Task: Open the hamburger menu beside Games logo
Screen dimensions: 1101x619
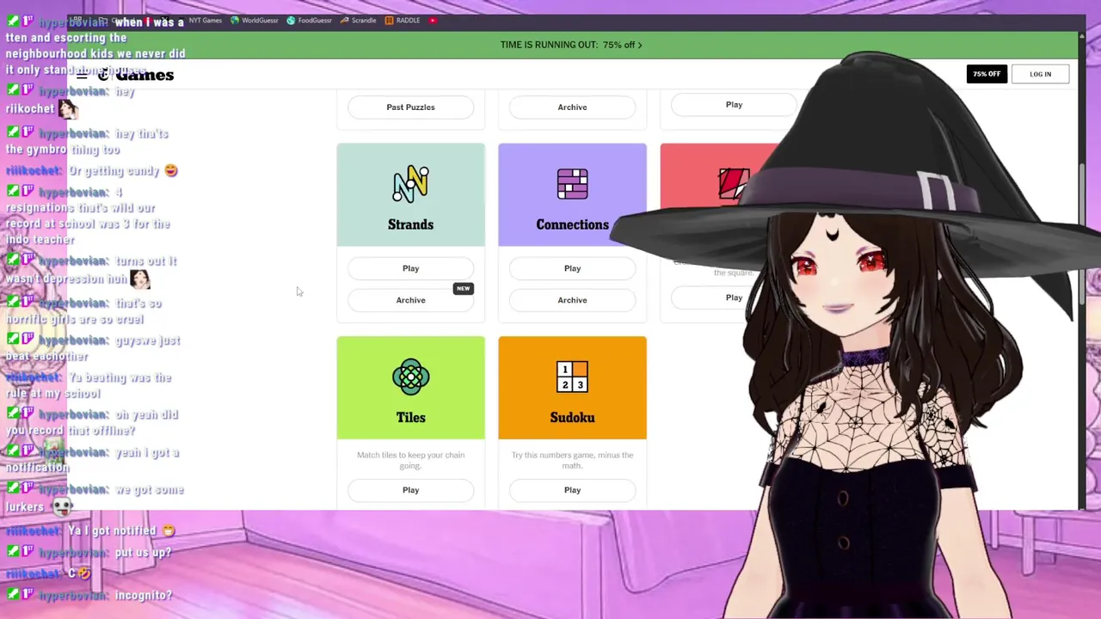Action: click(82, 76)
